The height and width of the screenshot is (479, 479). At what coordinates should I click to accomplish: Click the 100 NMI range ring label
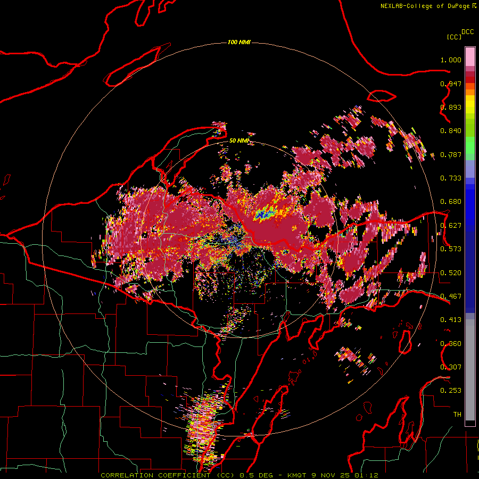pyautogui.click(x=239, y=42)
